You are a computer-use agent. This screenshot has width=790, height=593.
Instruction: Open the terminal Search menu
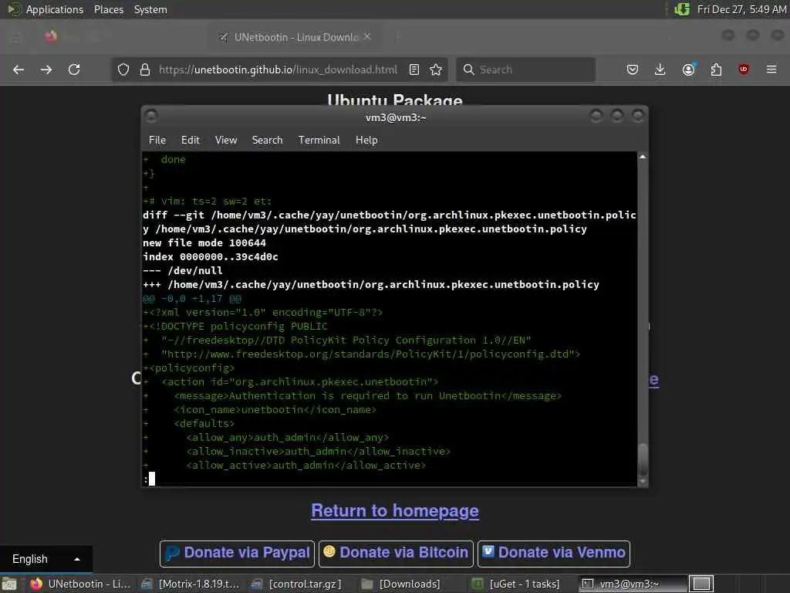pos(267,141)
